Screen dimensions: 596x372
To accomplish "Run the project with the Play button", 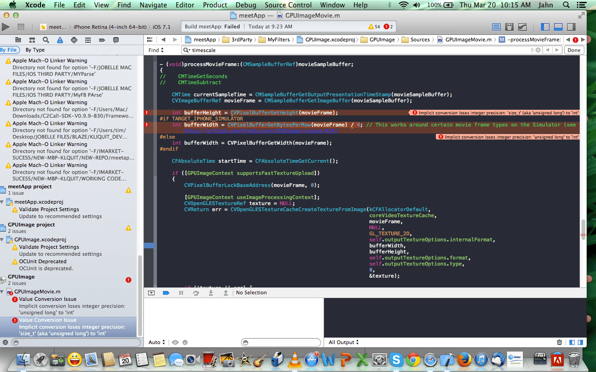I will (x=6, y=27).
